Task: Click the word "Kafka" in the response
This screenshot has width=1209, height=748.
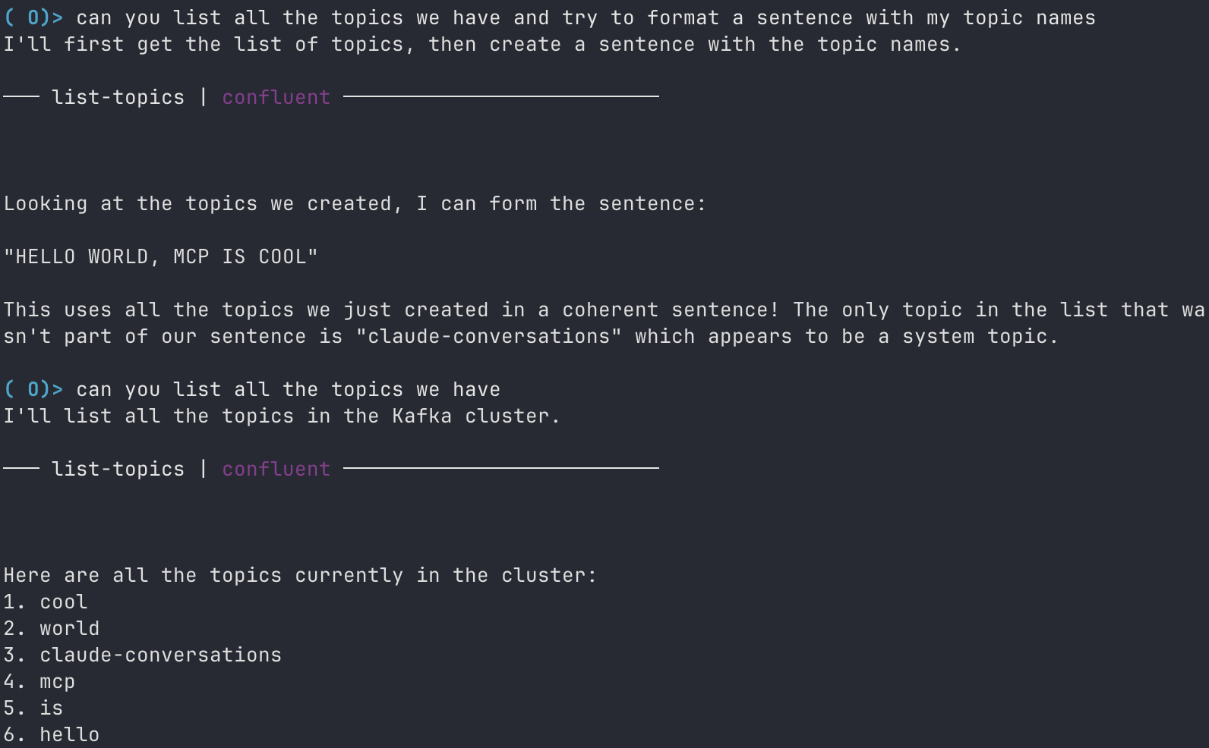Action: point(421,416)
